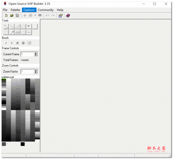Open the preferences toolbar icon

[61, 16]
